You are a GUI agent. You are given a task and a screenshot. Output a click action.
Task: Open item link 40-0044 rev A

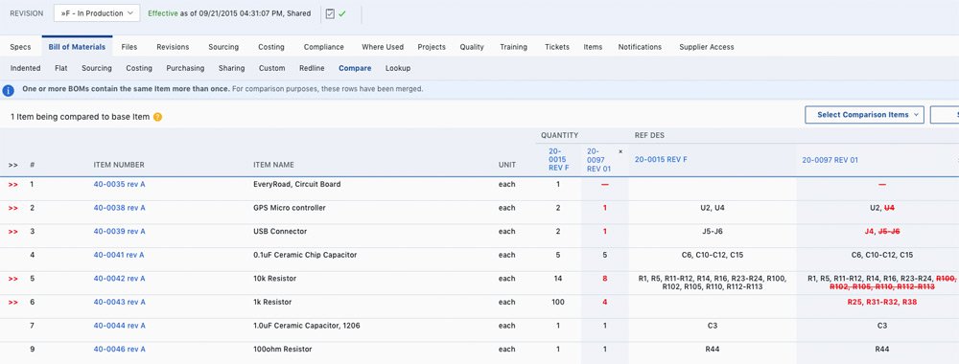click(119, 326)
